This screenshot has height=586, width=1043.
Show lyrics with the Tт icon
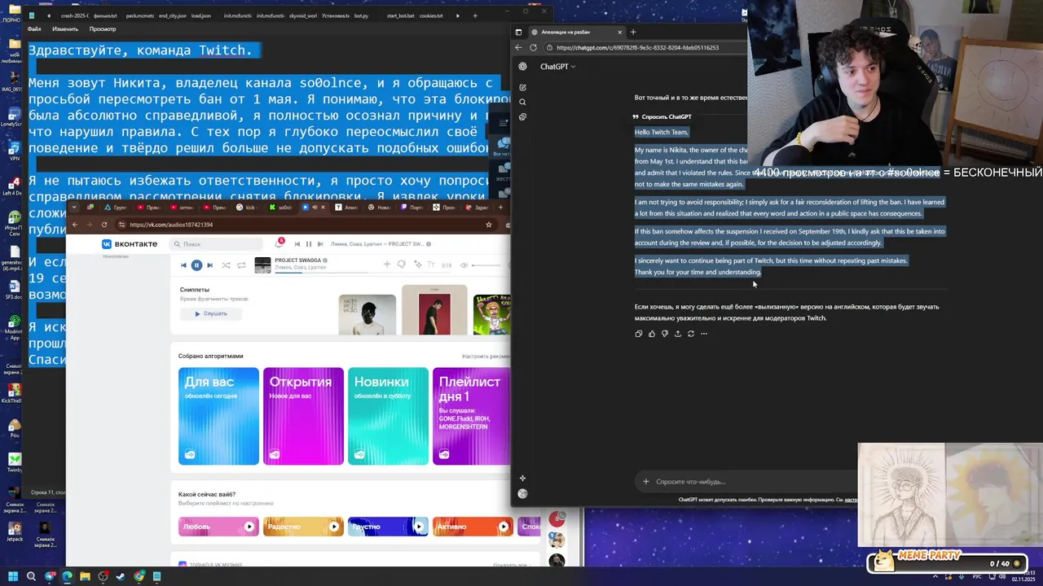coord(432,265)
